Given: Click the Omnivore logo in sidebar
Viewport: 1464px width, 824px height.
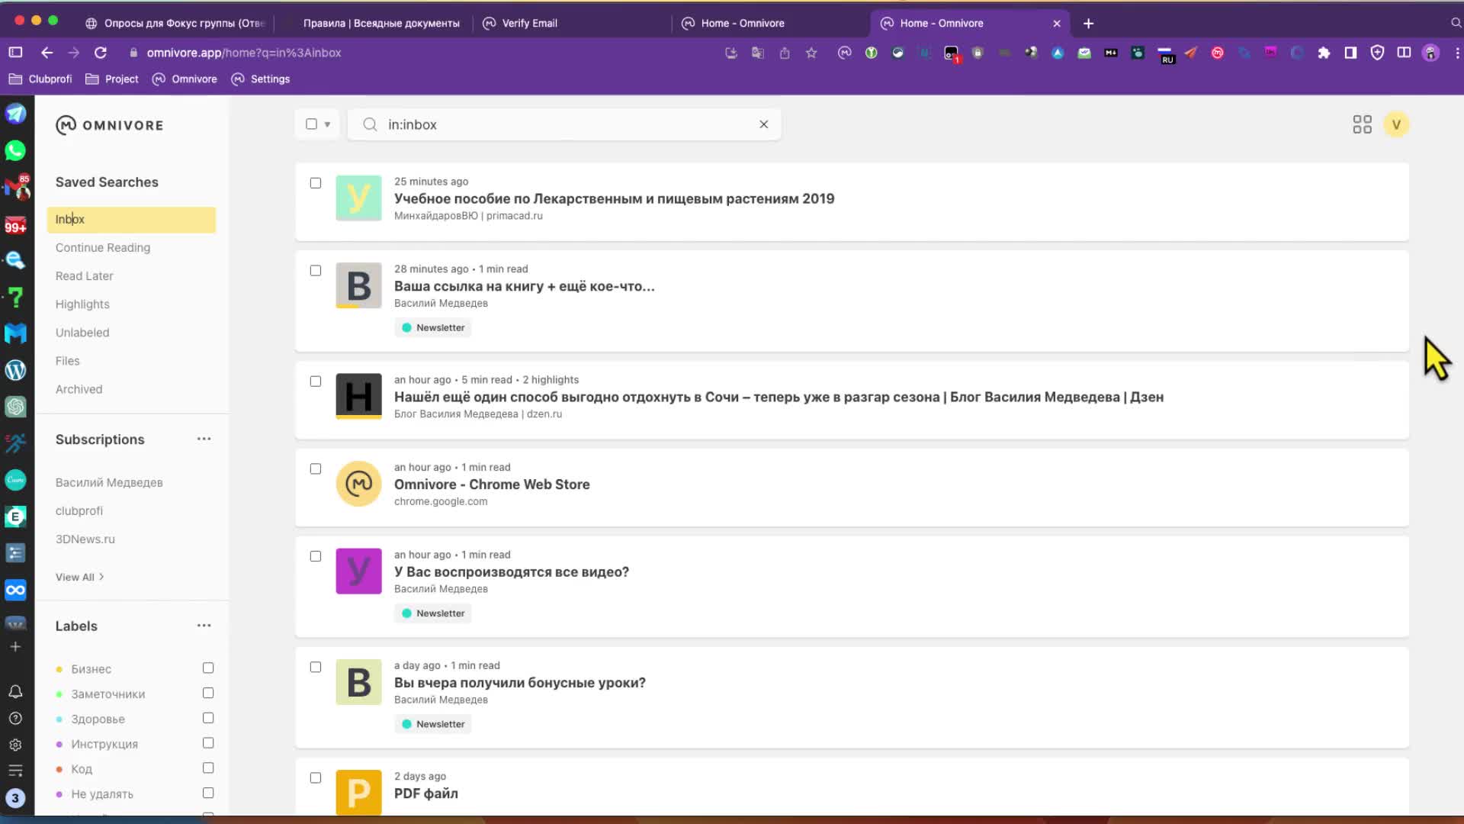Looking at the screenshot, I should (110, 125).
